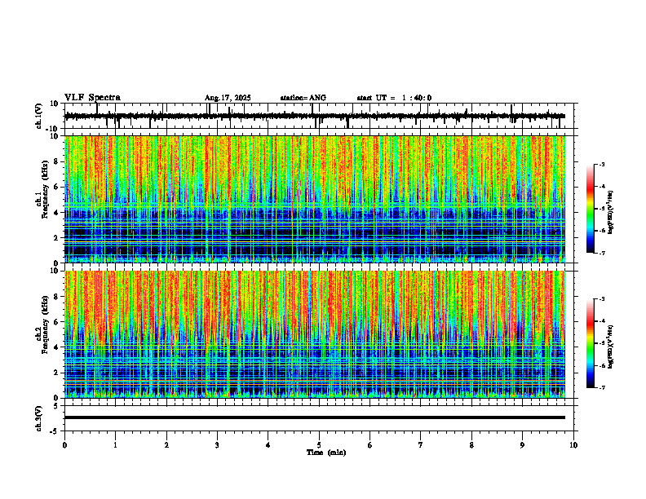This screenshot has height=499, width=646.
Task: Click the ch.1 voltage waveform trace
Action: [315, 116]
